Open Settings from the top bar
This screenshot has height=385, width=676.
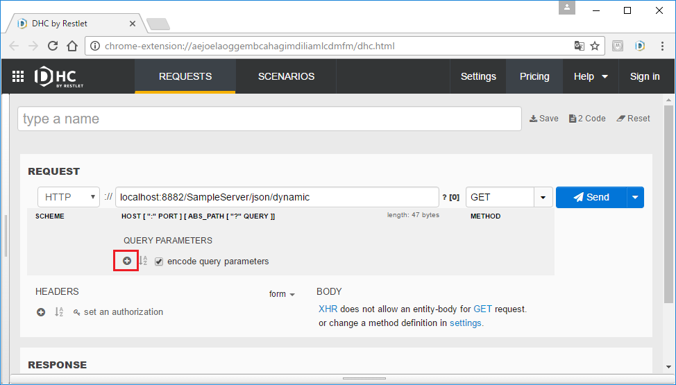coord(478,76)
